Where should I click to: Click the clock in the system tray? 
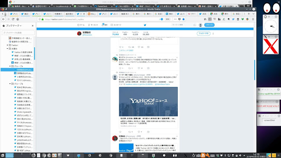click(256, 155)
